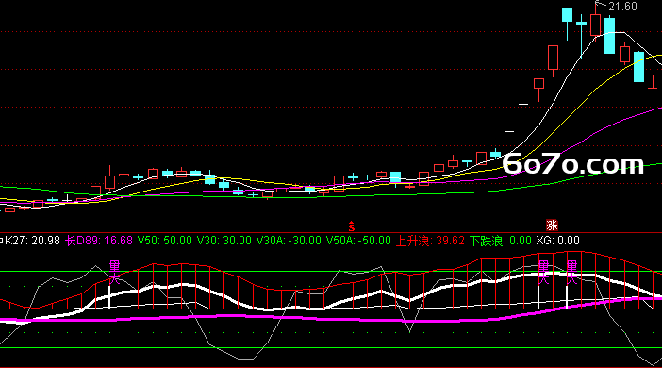This screenshot has height=368, width=662.
Task: Select the 长D89: 16.68 indicator label
Action: 99,241
